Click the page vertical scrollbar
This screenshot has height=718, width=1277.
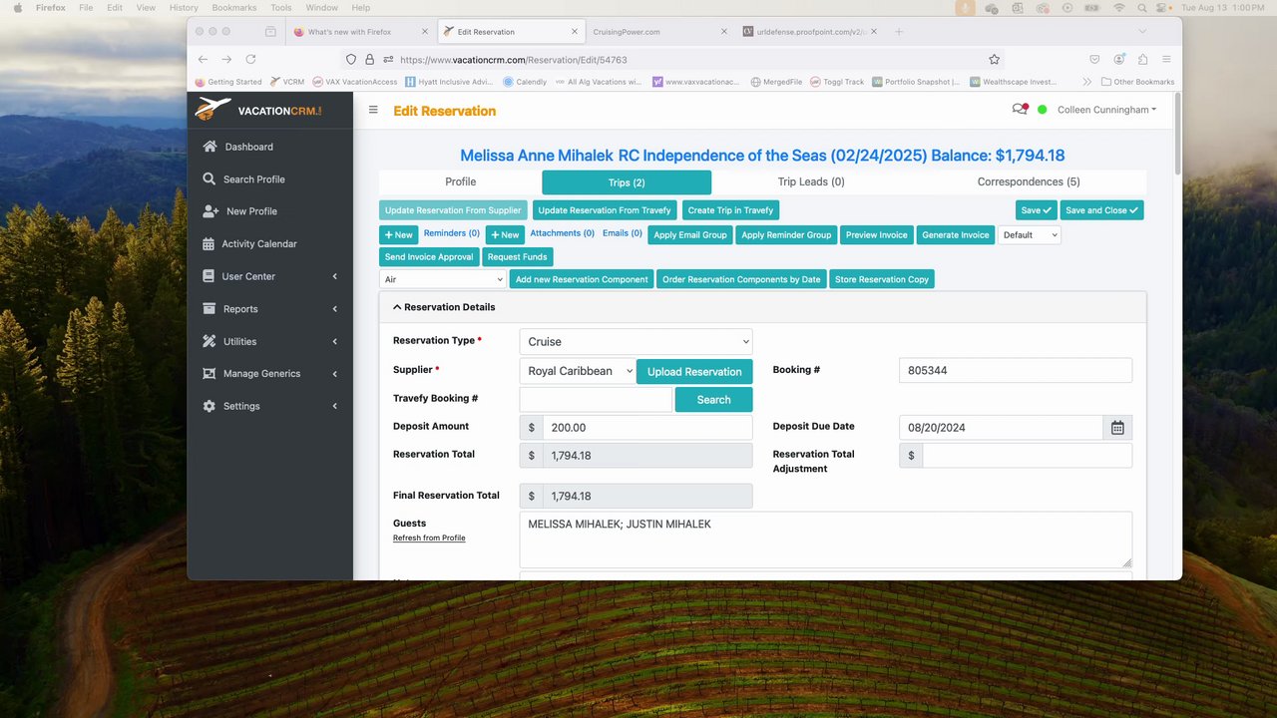(1177, 135)
